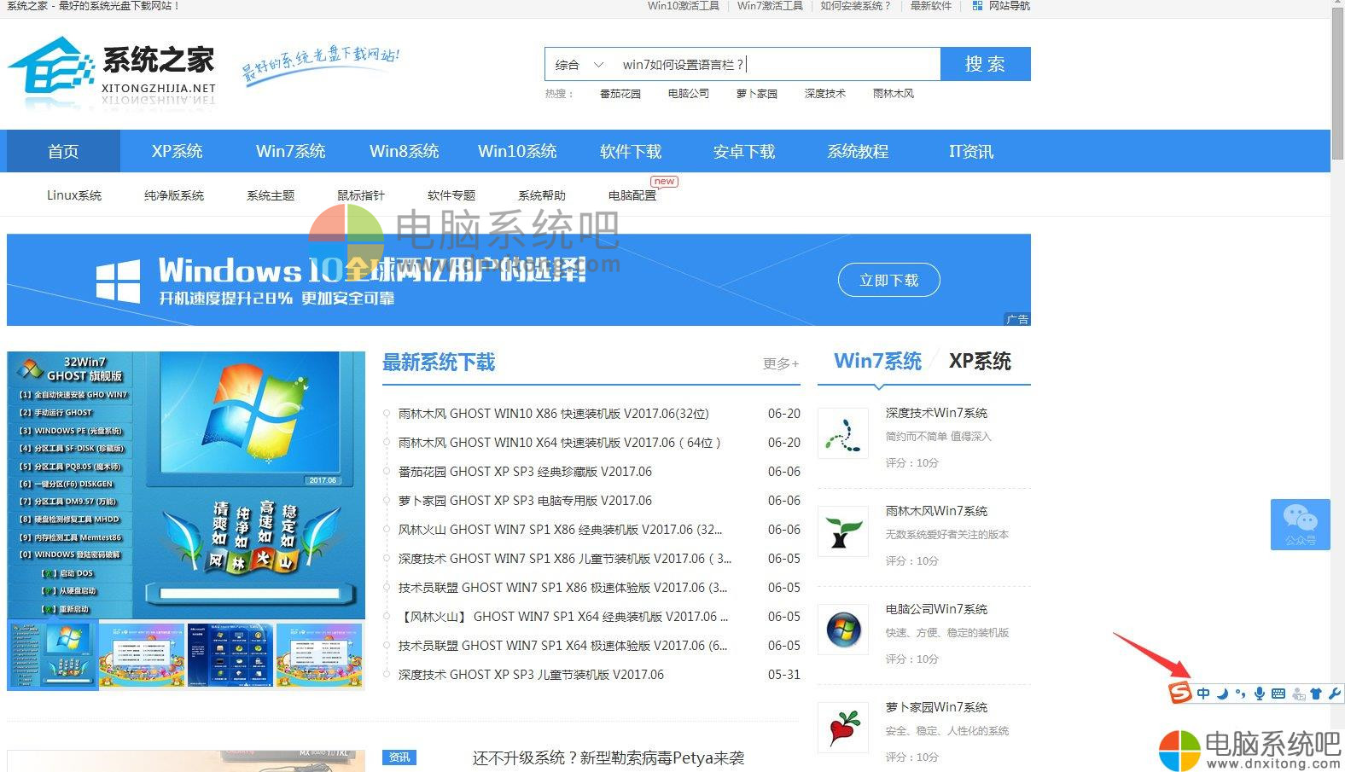
Task: Open the Win10系统 navigation tab
Action: point(517,151)
